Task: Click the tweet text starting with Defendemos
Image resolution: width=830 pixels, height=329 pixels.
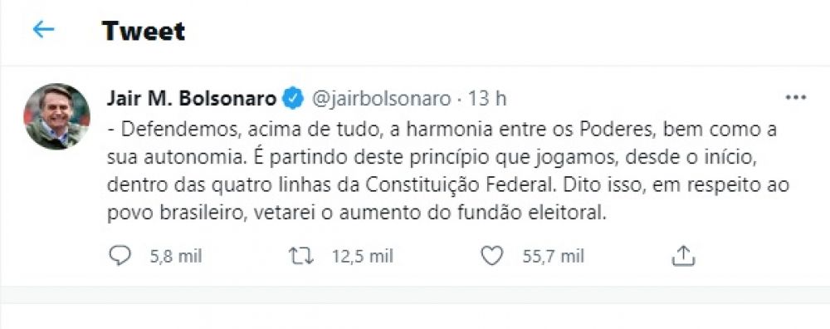Action: [448, 171]
